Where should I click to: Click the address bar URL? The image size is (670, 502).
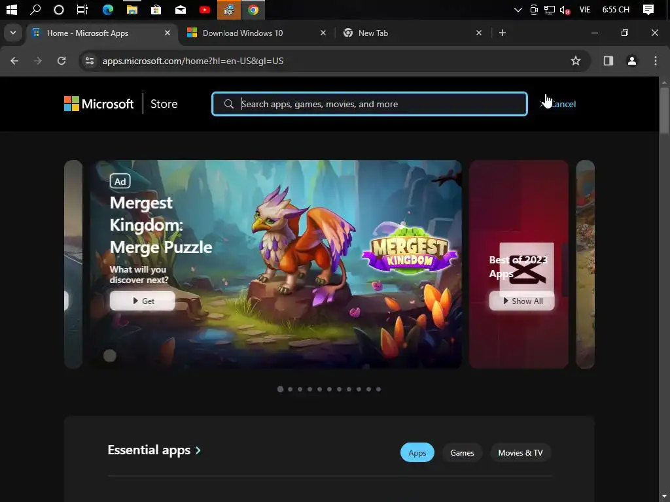[193, 61]
